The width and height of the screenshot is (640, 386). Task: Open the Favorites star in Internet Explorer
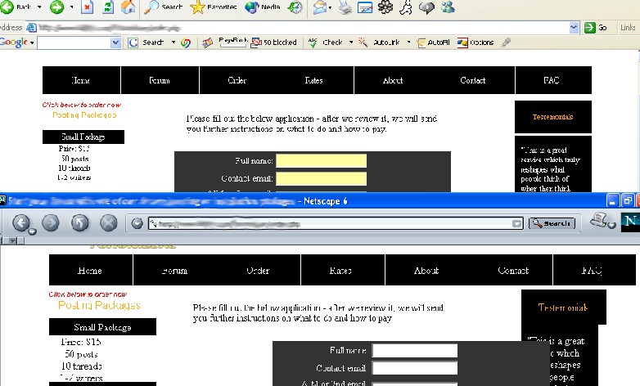(x=214, y=7)
